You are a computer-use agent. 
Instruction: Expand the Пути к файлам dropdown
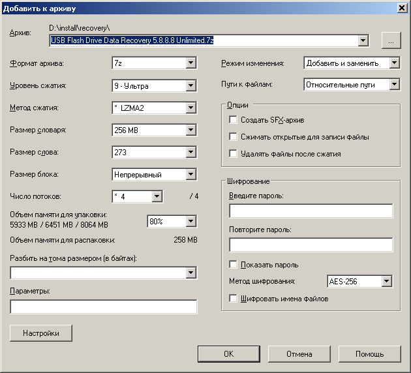(395, 85)
